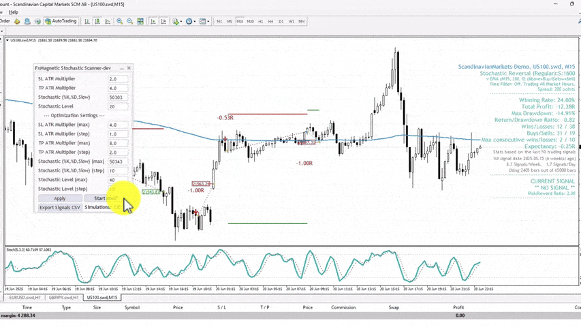This screenshot has height=327, width=581.
Task: Select the H1 timeframe
Action: [x=260, y=22]
